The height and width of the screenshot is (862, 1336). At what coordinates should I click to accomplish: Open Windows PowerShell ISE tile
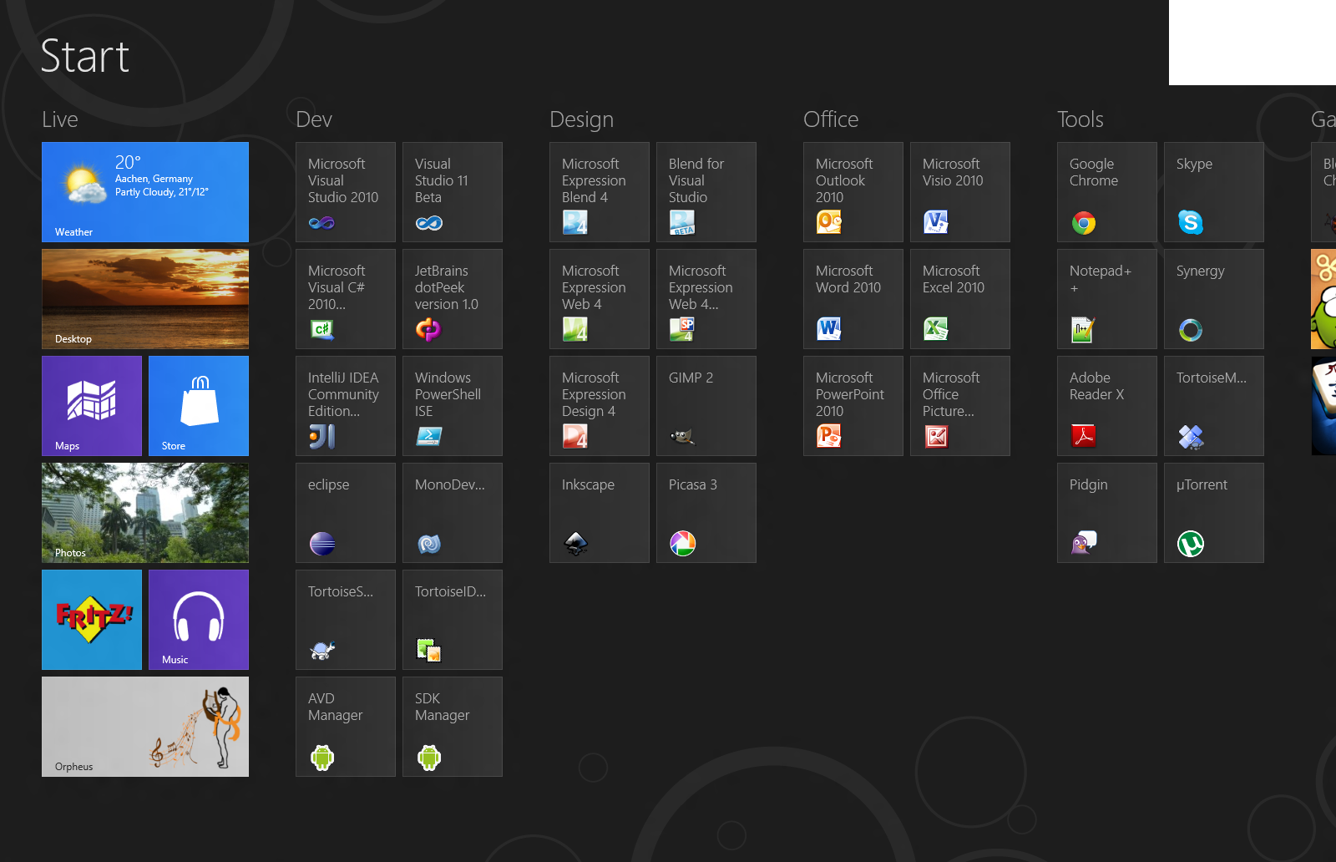point(453,406)
